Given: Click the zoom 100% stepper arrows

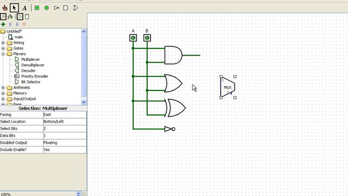Looking at the screenshot, I should [x=78, y=194].
